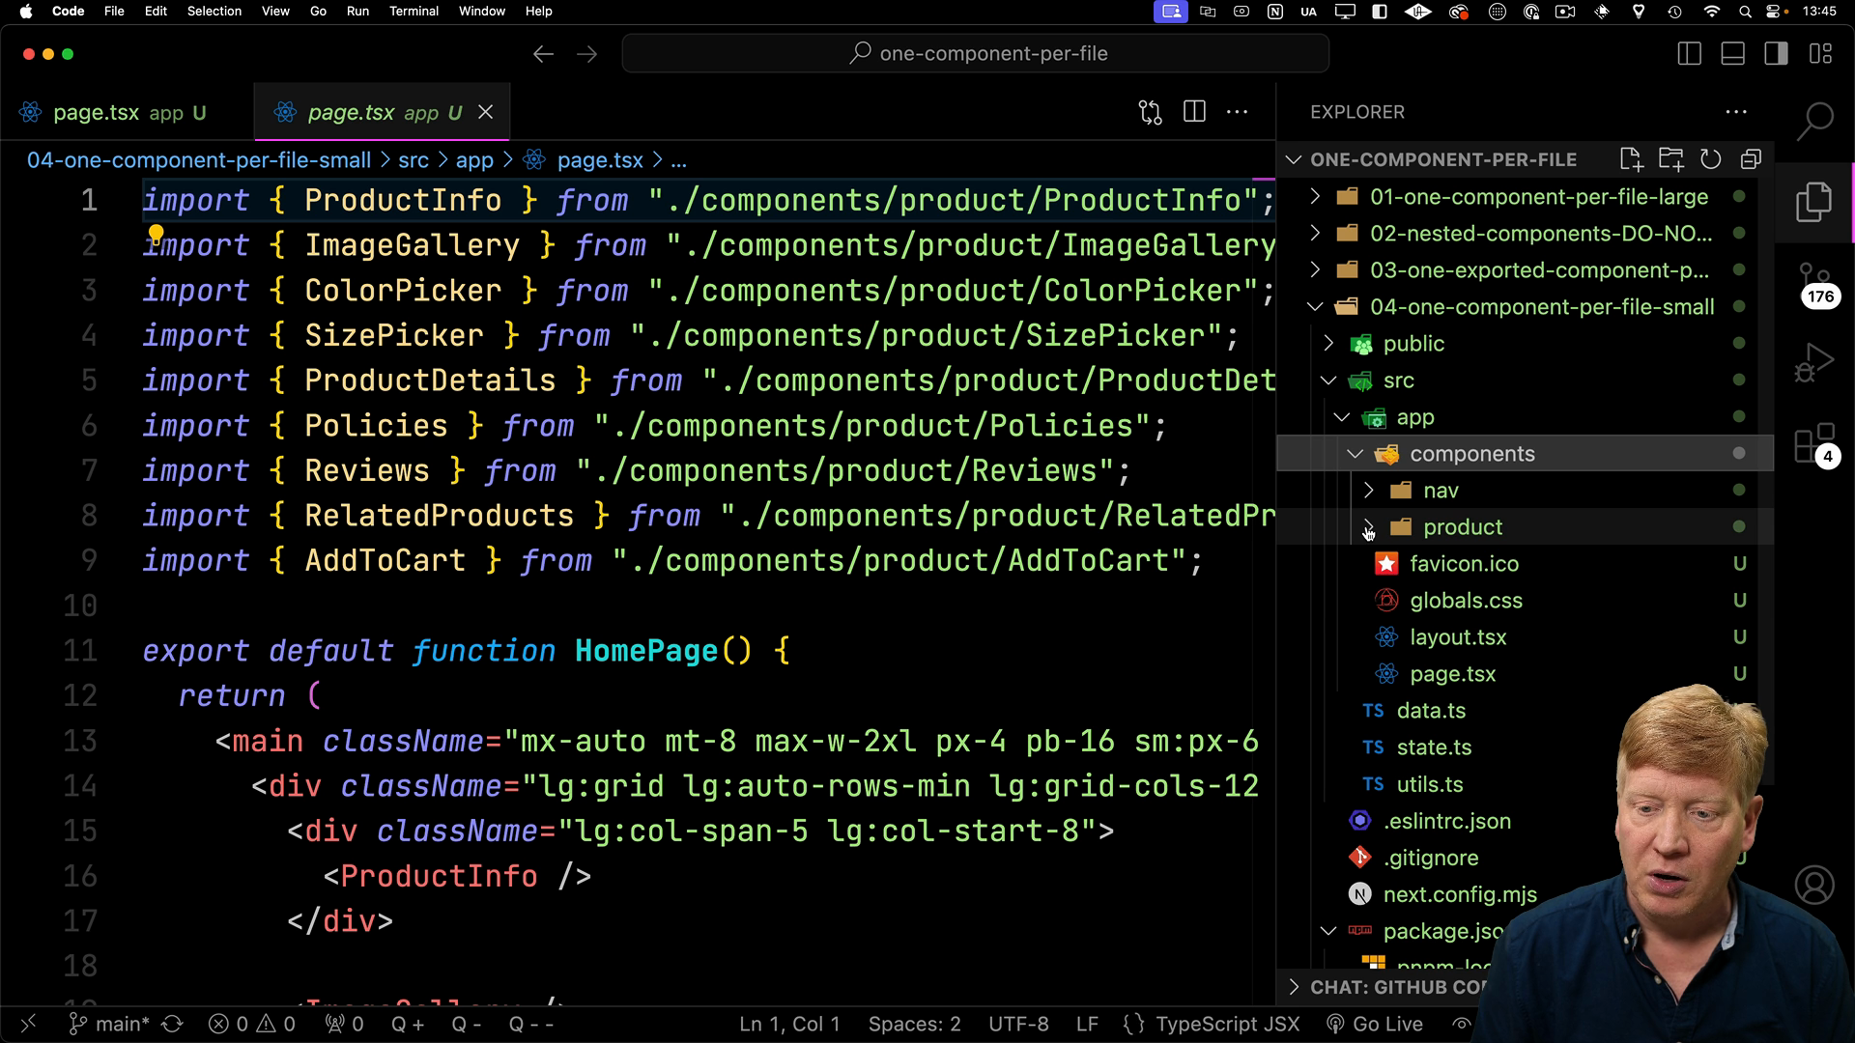Viewport: 1855px width, 1043px height.
Task: Change encoding UTF-8 in status bar
Action: pos(1018,1024)
